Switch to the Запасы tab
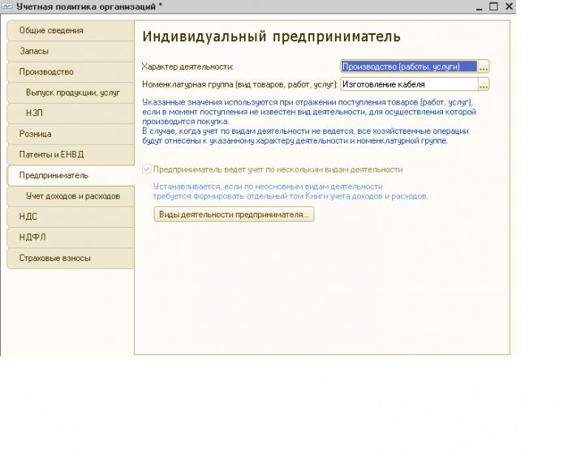This screenshot has height=454, width=568. pyautogui.click(x=71, y=51)
